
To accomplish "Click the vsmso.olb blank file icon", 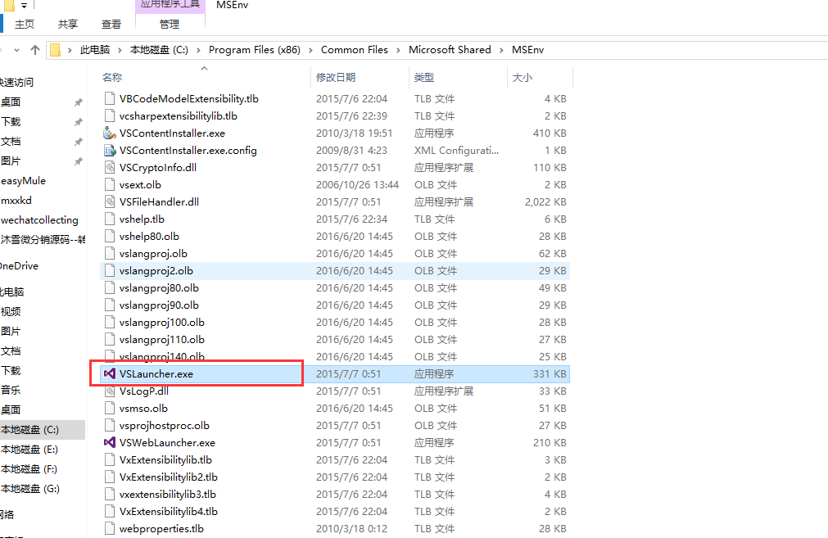I will 109,408.
